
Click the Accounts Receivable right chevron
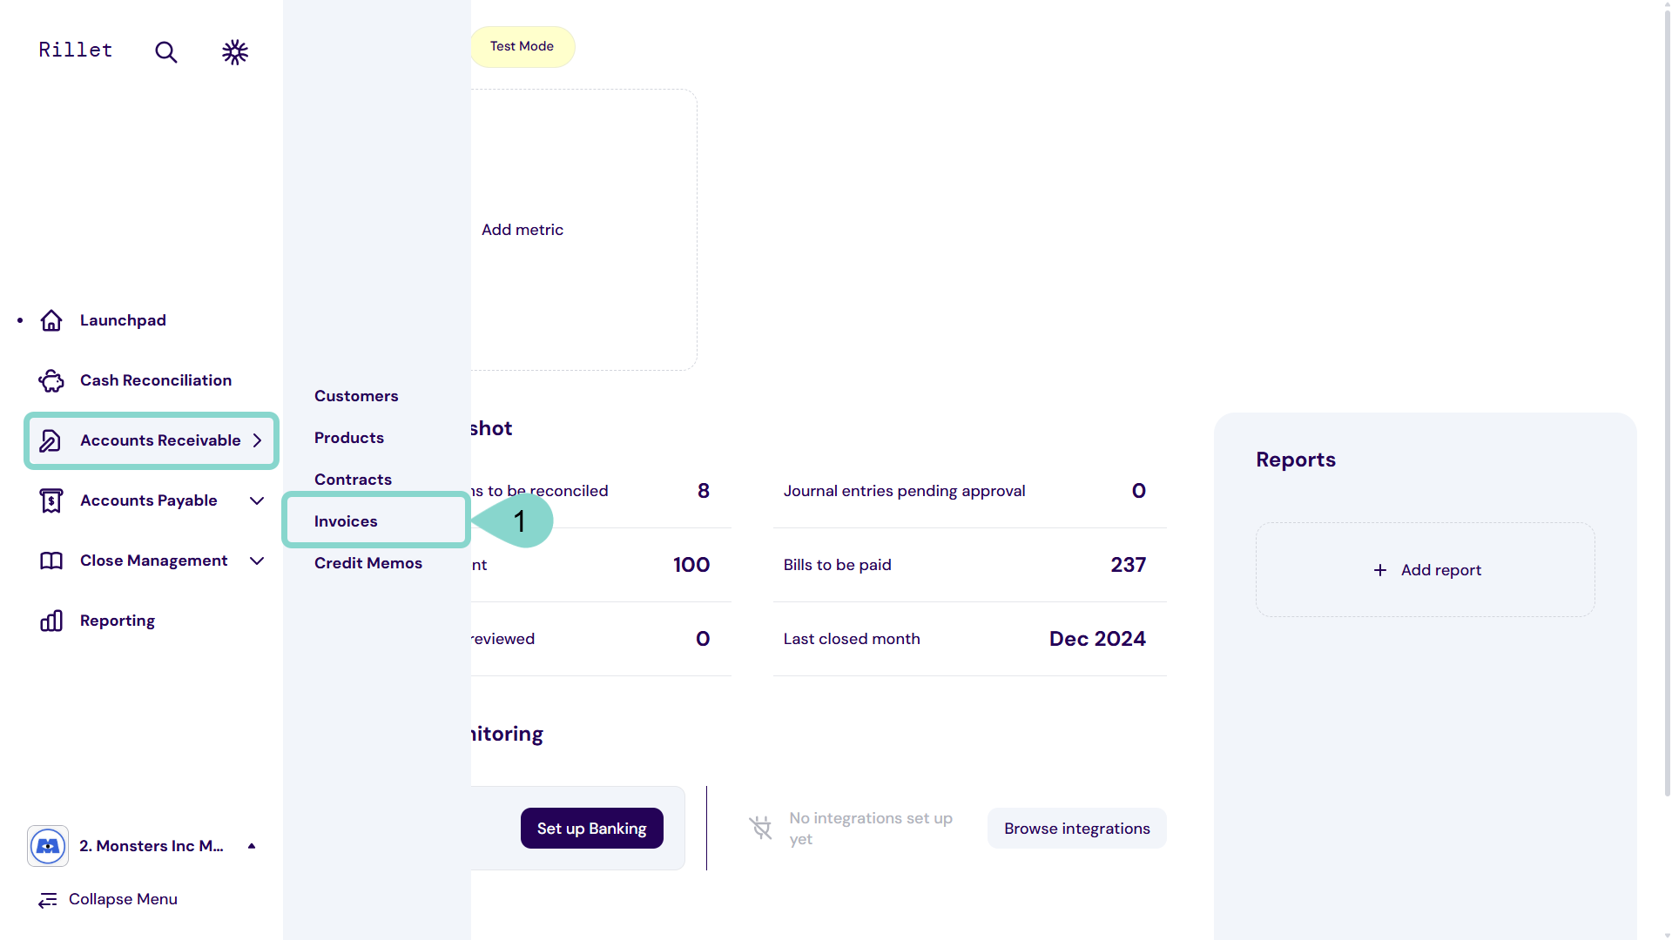(258, 440)
